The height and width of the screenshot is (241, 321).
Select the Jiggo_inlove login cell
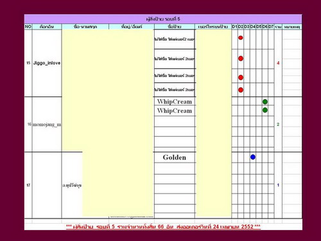coord(47,63)
